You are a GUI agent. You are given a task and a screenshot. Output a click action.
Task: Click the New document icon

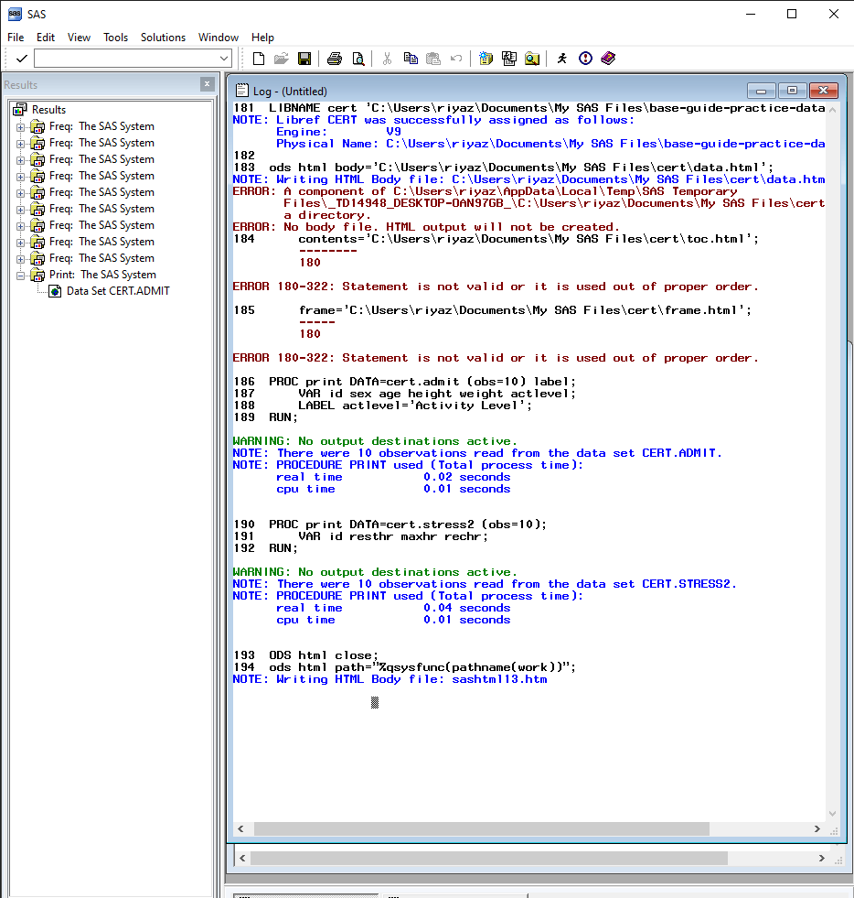[x=259, y=59]
